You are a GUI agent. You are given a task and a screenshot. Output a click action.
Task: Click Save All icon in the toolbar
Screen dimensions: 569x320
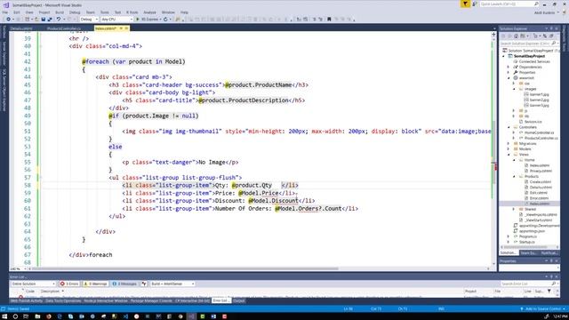click(50, 20)
